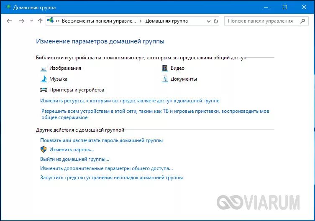The image size is (315, 221).
Task: Click the Forward navigation arrow
Action: point(21,21)
